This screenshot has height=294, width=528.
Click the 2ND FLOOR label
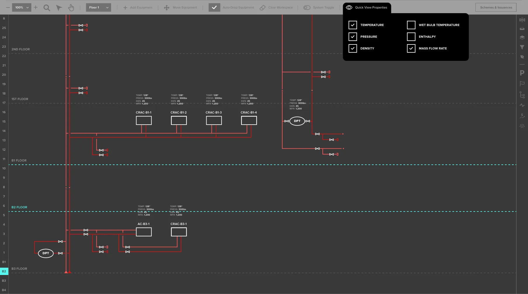click(x=21, y=49)
